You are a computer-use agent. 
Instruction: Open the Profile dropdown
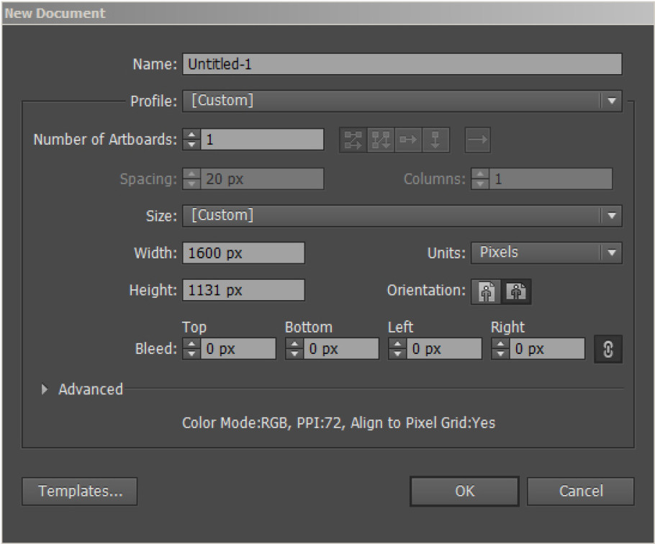point(402,101)
